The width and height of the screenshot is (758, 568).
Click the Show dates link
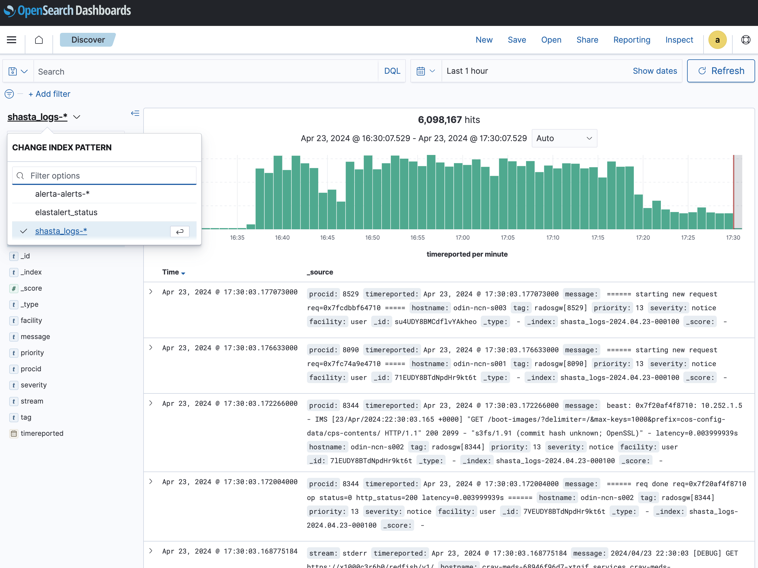tap(655, 71)
